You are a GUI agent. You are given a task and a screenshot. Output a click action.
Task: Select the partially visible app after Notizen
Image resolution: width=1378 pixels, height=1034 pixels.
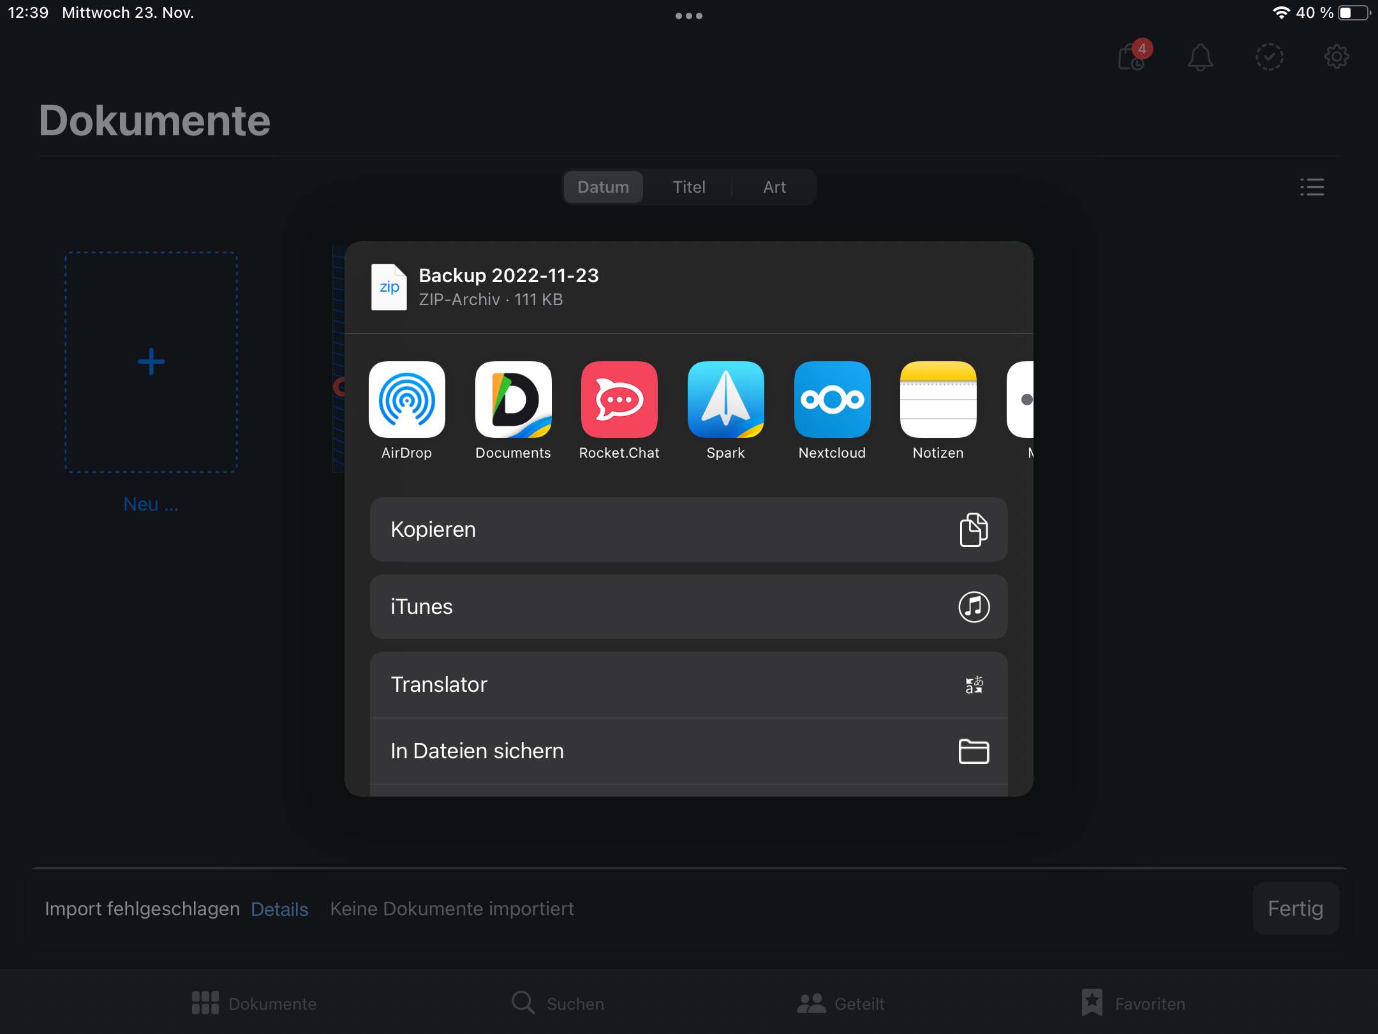(x=1021, y=400)
